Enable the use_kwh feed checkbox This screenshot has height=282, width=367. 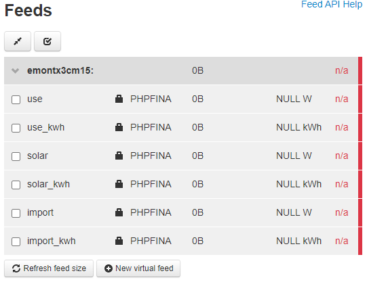point(16,128)
